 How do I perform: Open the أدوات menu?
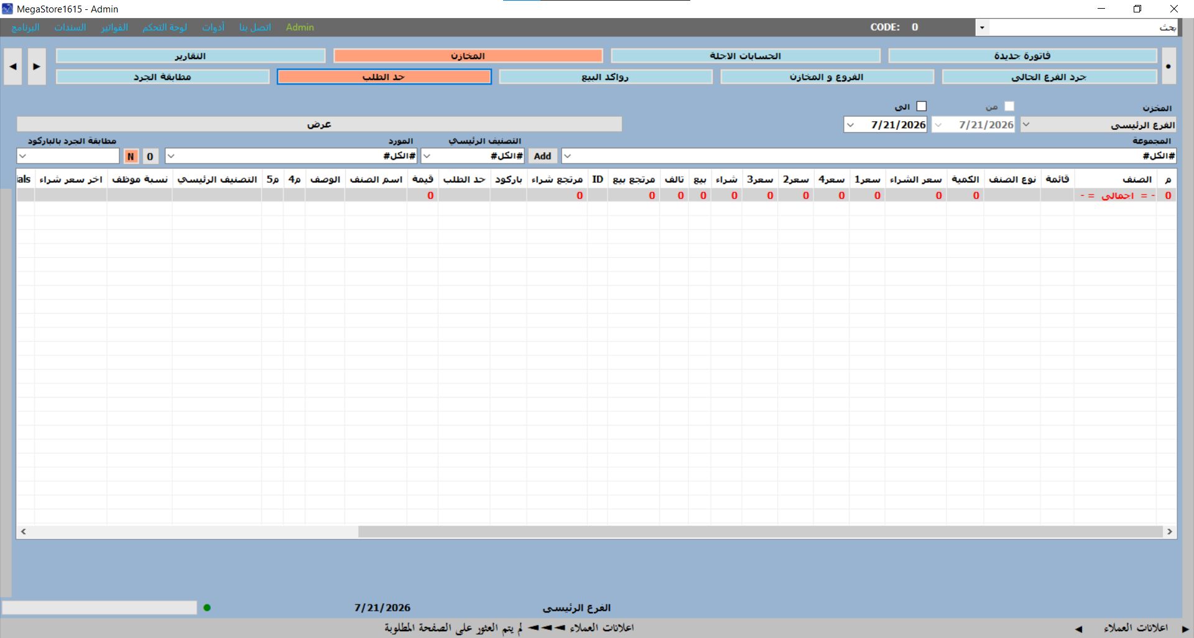tap(213, 27)
